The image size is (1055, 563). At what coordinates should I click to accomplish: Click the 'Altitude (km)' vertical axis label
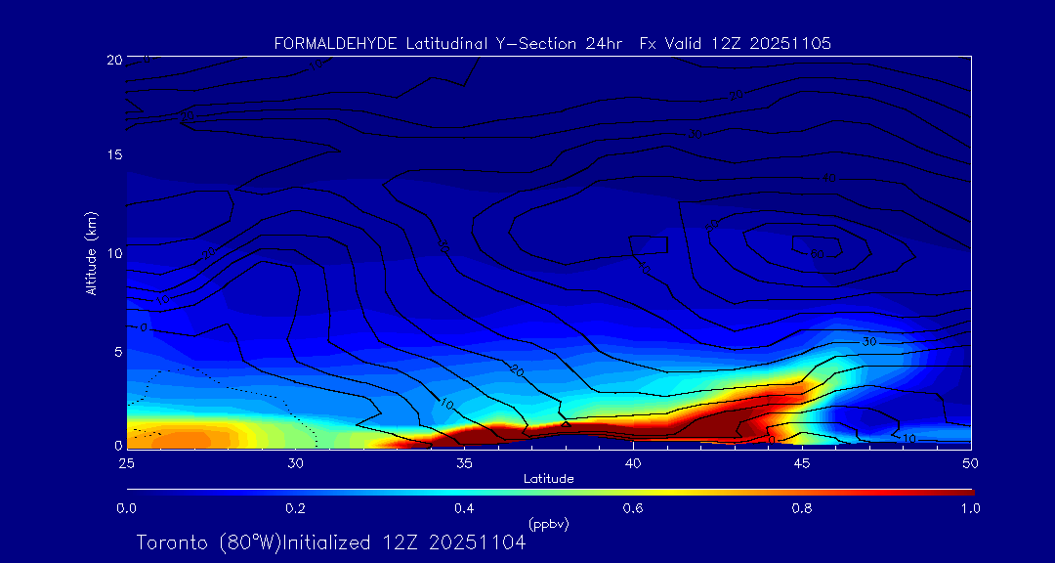(91, 253)
